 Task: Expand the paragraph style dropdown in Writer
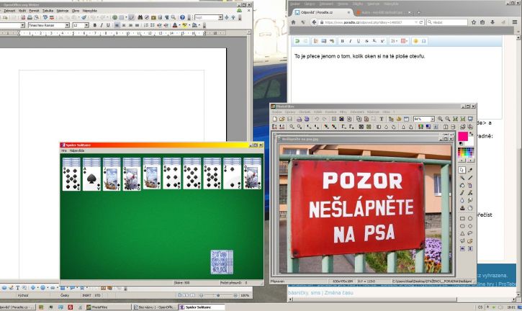(22, 25)
